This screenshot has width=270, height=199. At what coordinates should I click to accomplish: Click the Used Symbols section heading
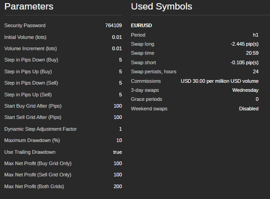[162, 7]
